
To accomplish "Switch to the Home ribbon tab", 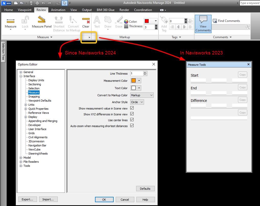I will pos(9,10).
